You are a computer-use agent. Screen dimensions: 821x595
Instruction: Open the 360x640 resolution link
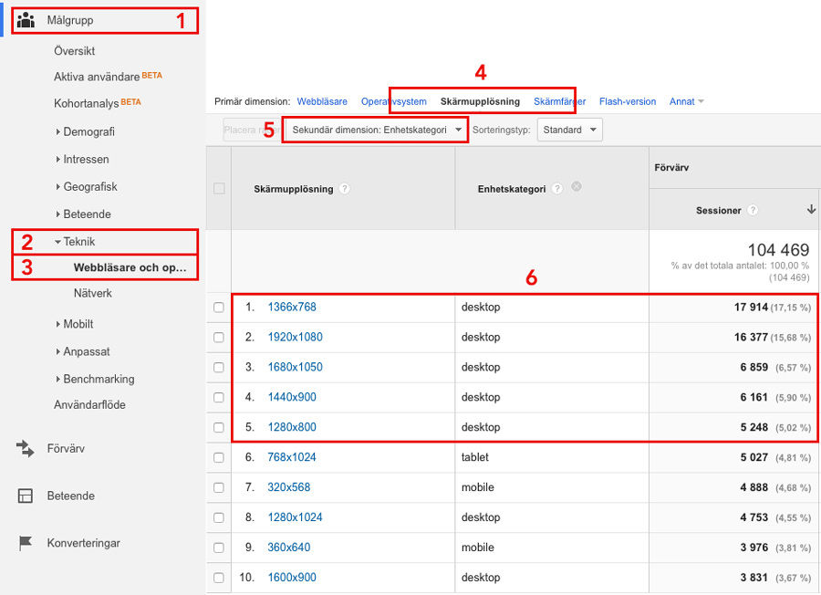point(289,548)
